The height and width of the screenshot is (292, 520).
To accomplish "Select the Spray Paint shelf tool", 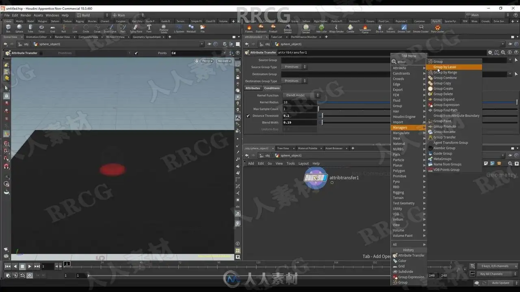I will [136, 28].
